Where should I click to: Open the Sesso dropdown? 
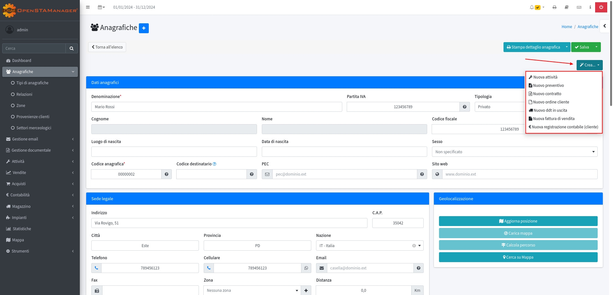(x=514, y=152)
